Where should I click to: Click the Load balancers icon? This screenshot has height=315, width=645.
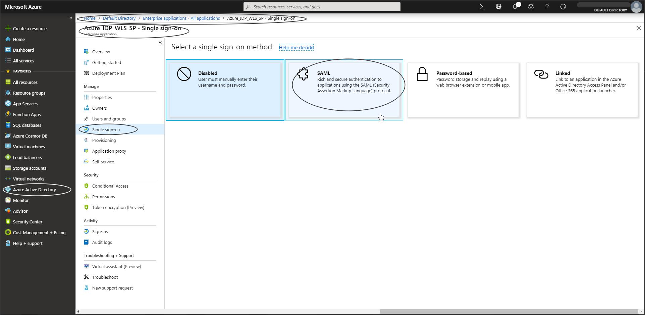pos(8,157)
